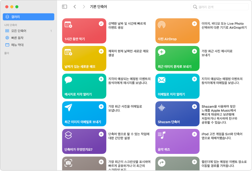The image size is (252, 171).
Task: Select 갤러리 in the sidebar
Action: [x=15, y=17]
